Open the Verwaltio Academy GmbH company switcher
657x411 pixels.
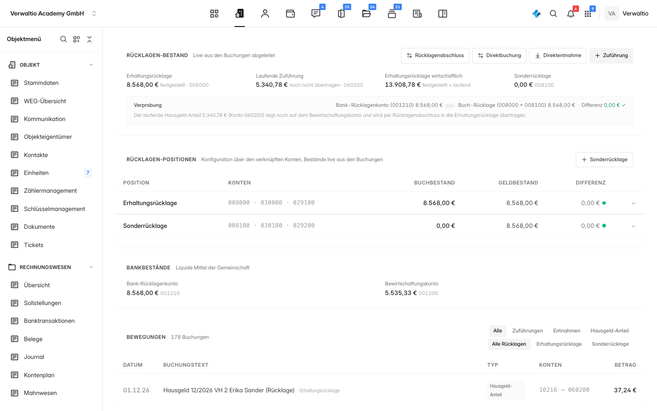click(x=53, y=14)
